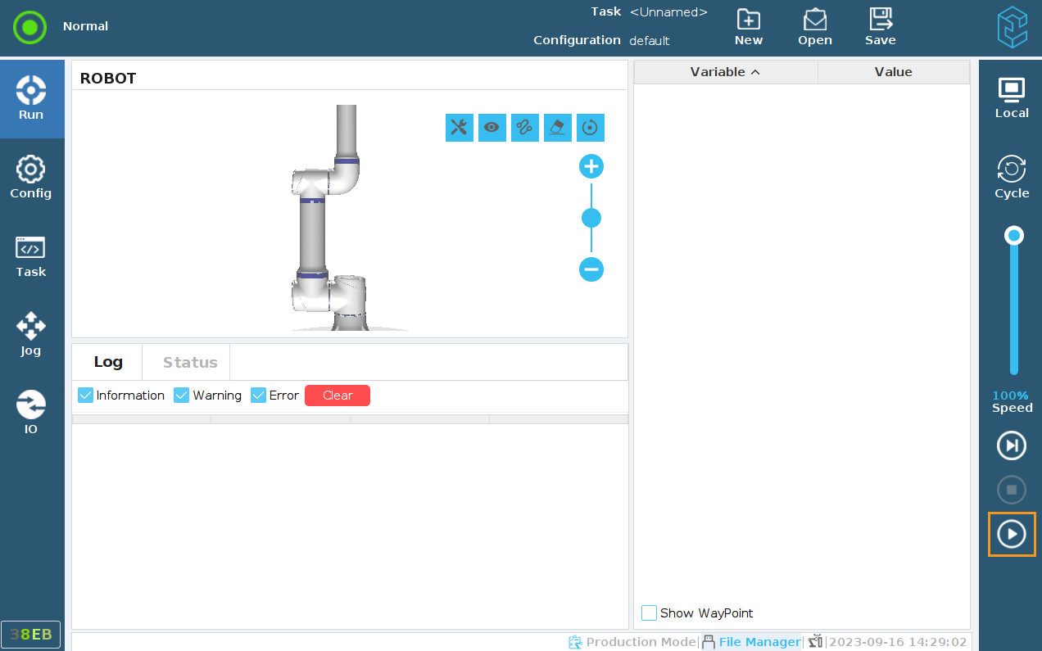Zoom out with the minus button

pyautogui.click(x=591, y=269)
